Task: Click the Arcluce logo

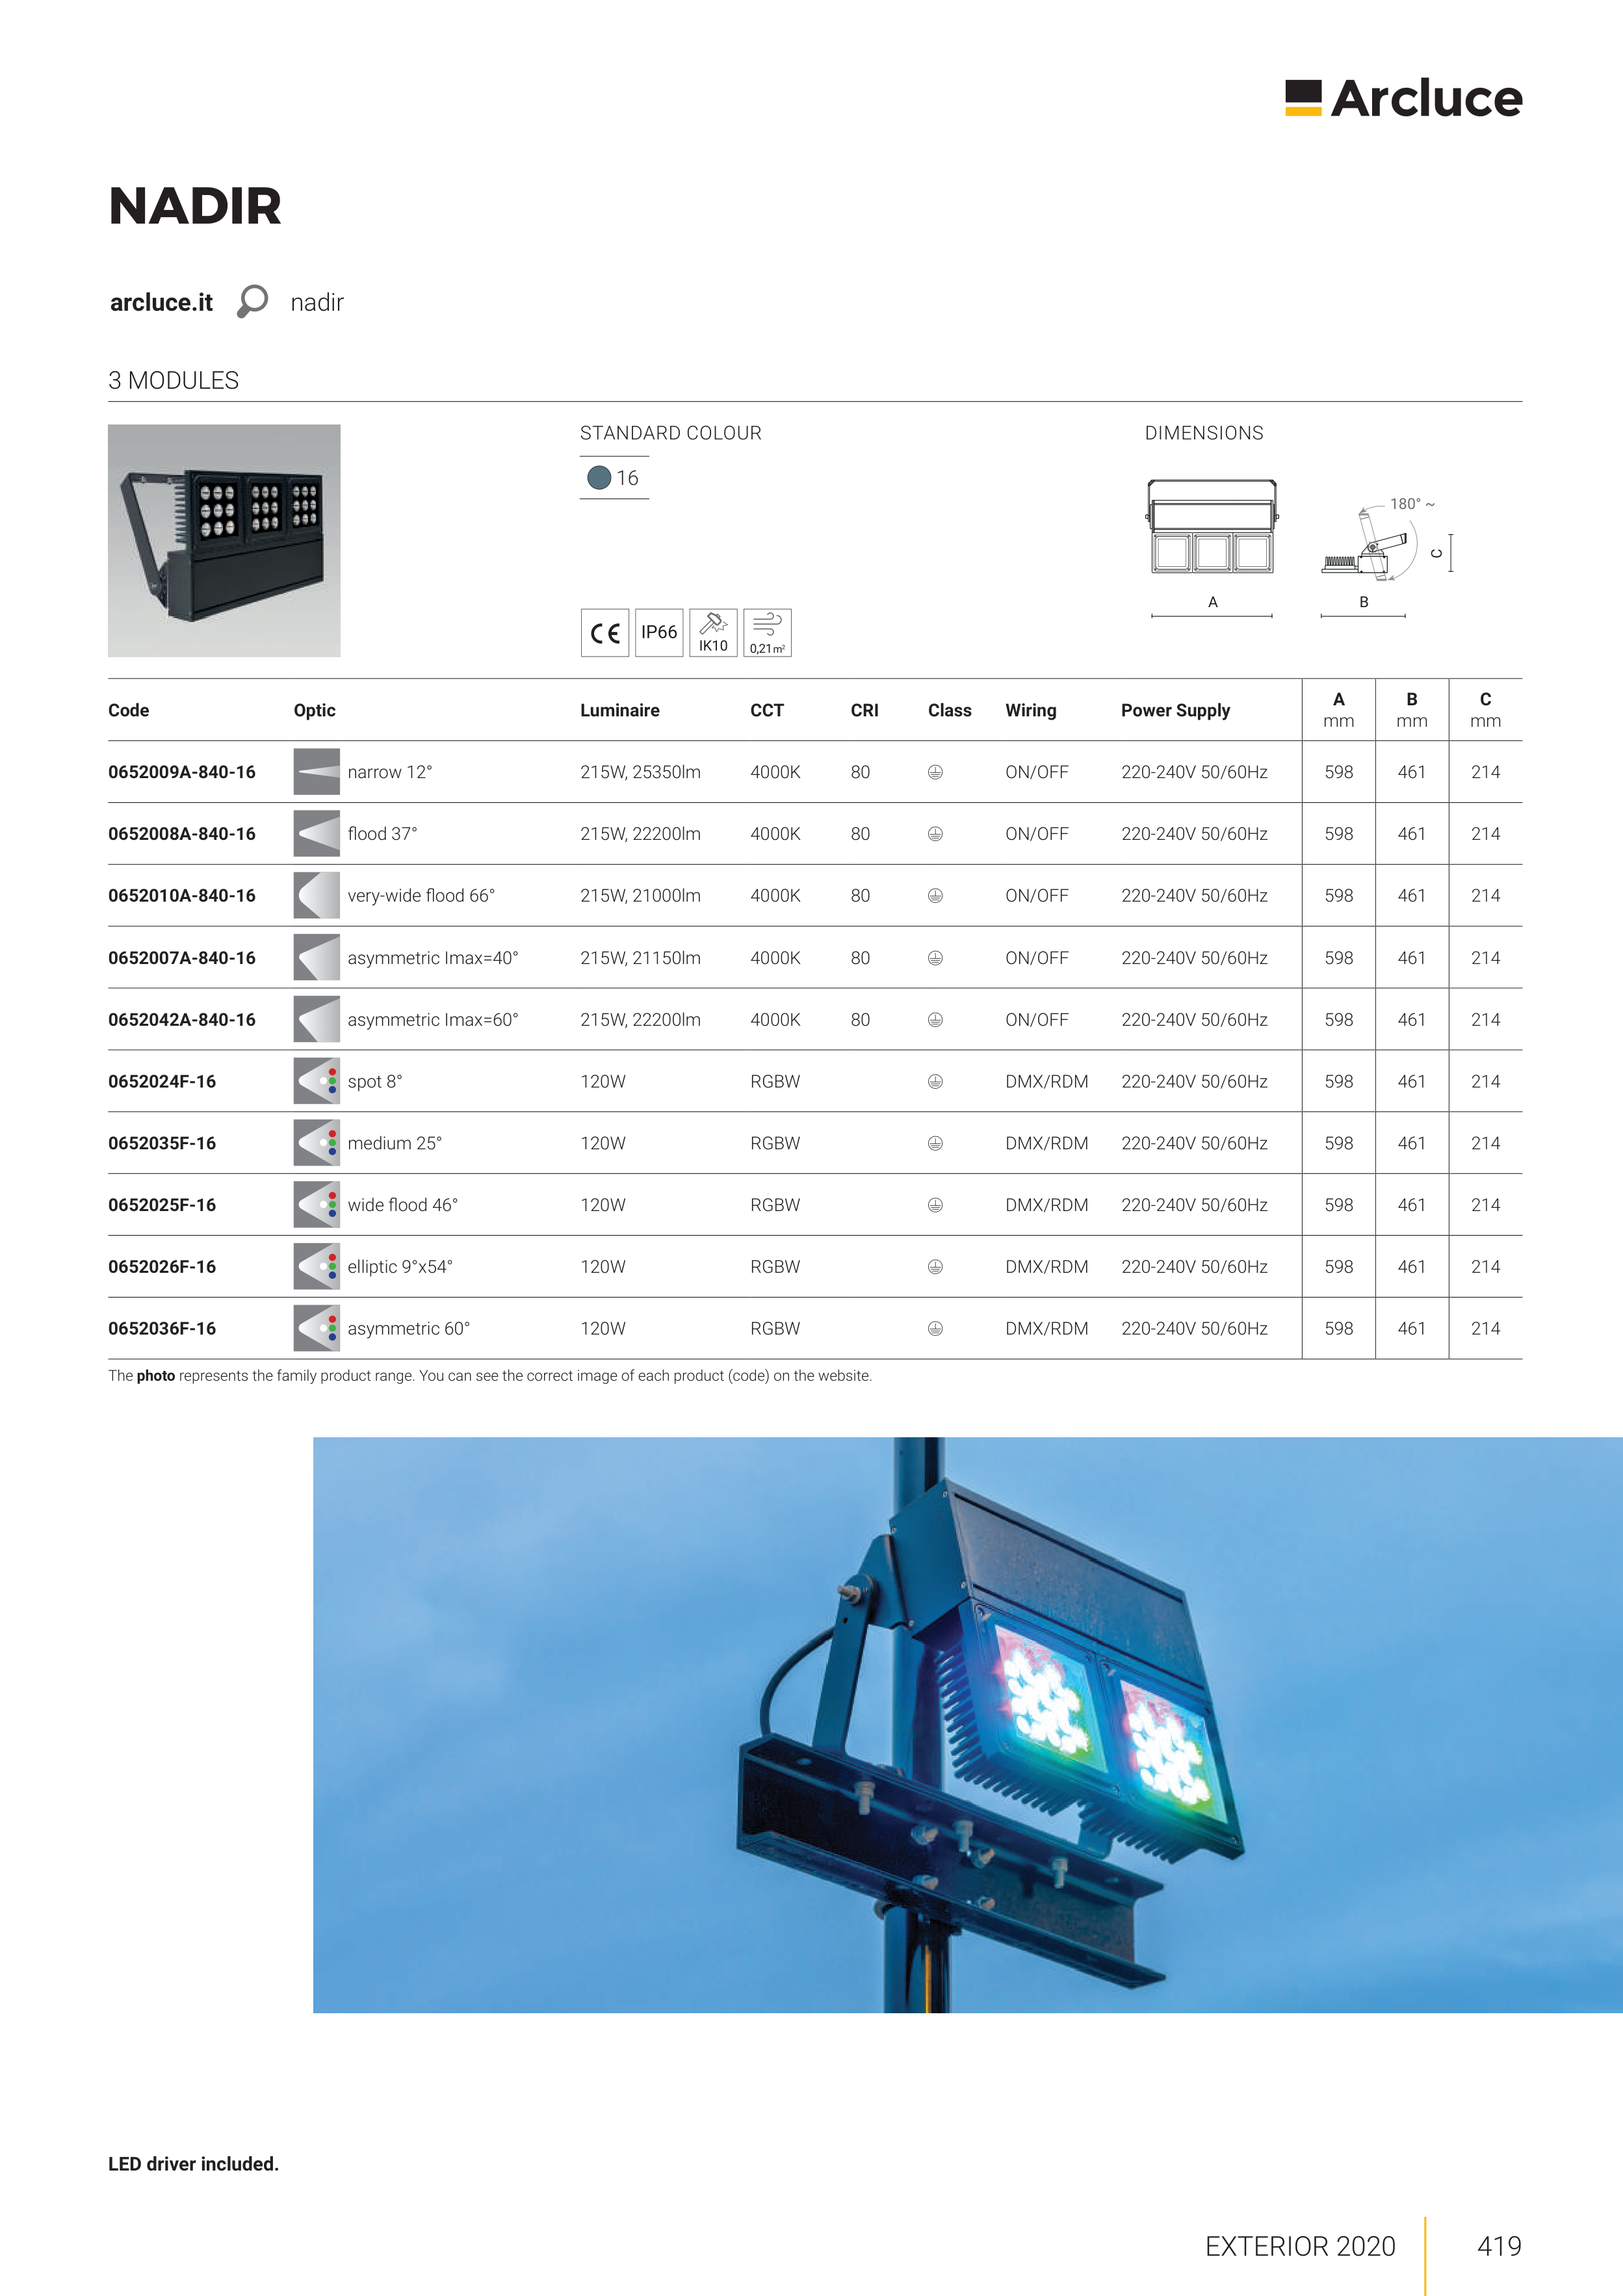Action: (1403, 98)
